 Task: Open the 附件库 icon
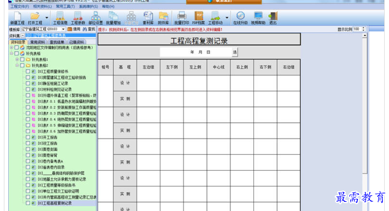click(164, 18)
